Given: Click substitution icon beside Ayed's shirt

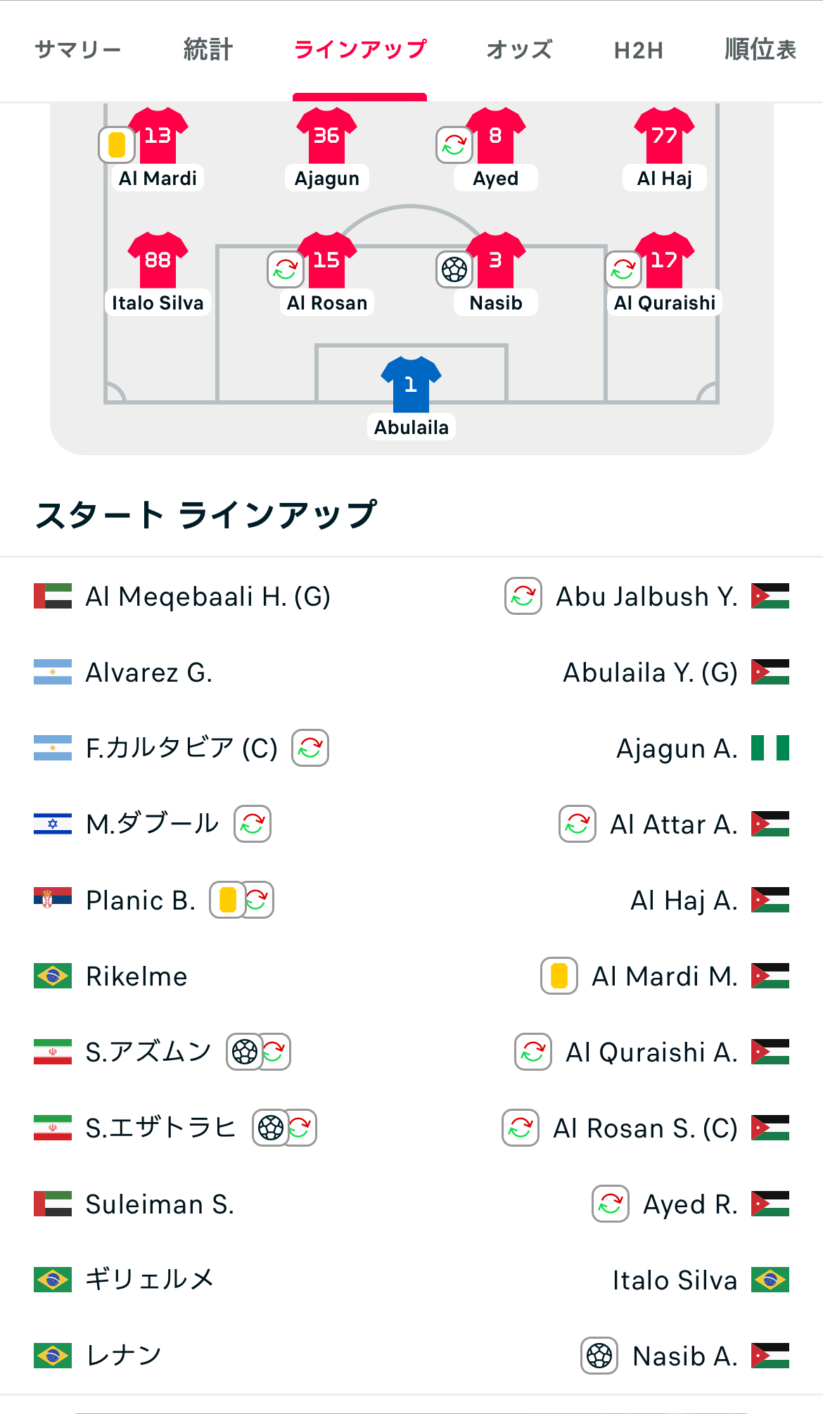Looking at the screenshot, I should [x=454, y=144].
